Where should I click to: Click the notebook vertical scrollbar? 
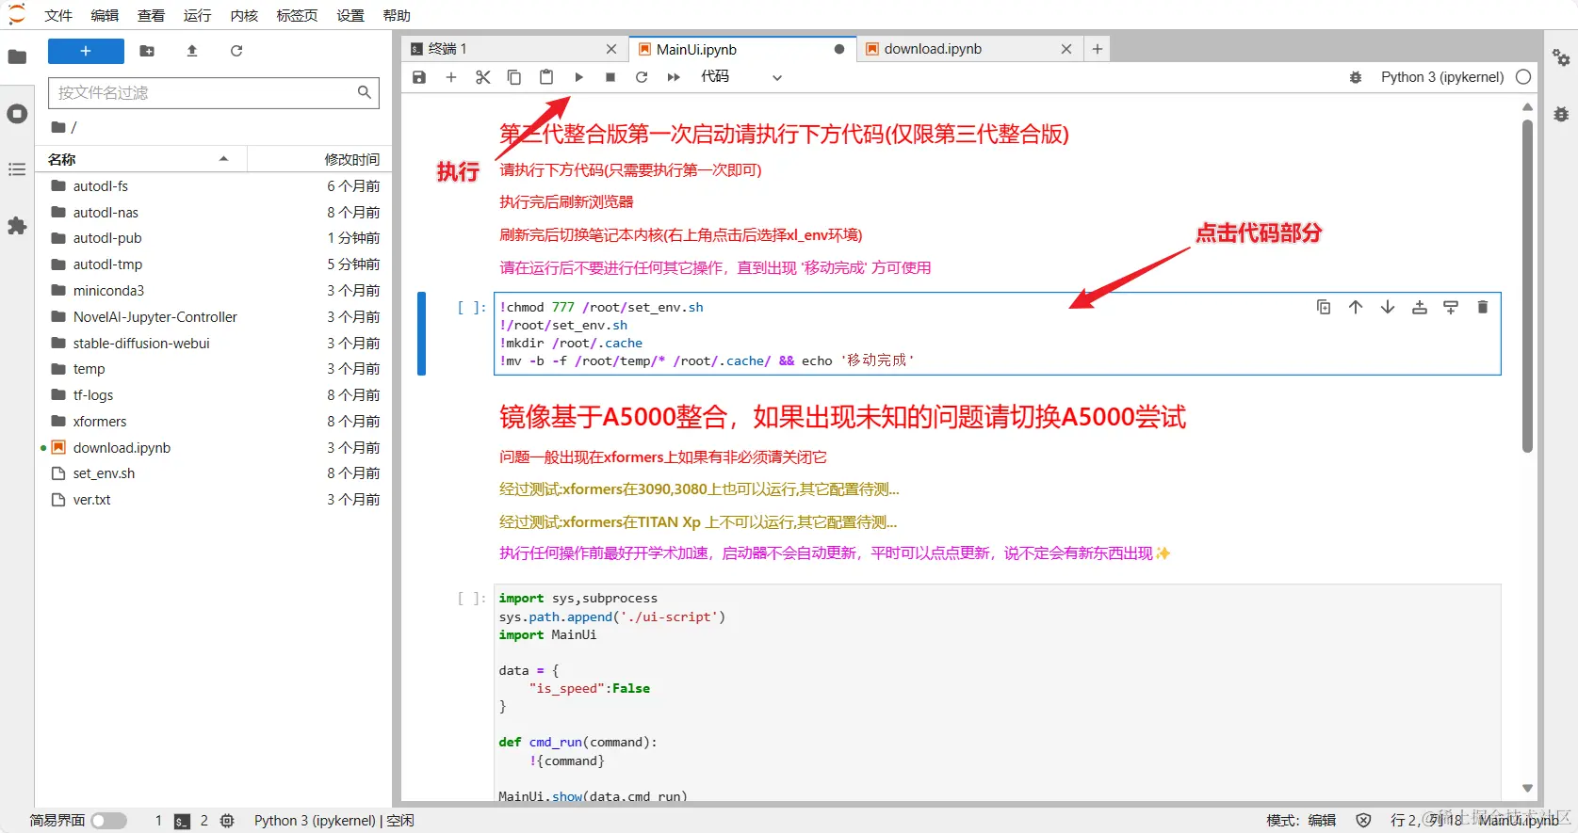[1528, 287]
